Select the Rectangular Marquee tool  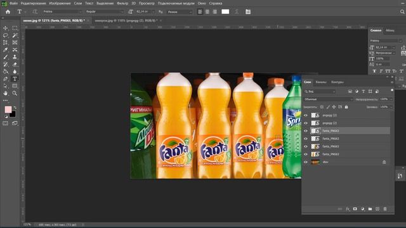click(15, 28)
